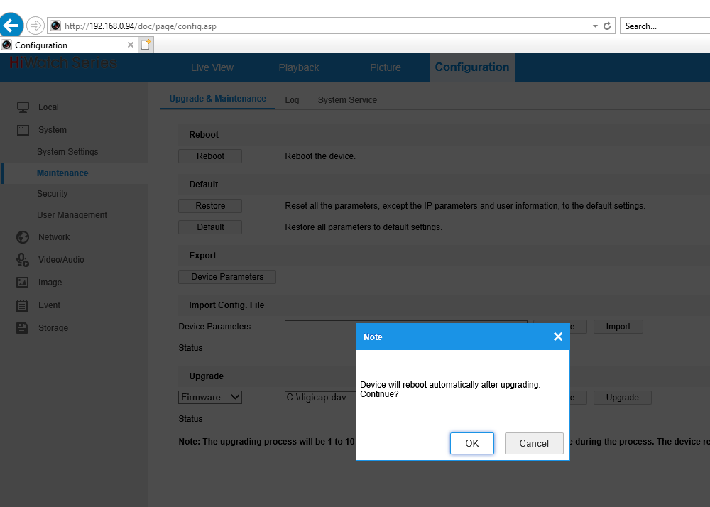The image size is (710, 507).
Task: Select Security in the System submenu
Action: point(53,194)
